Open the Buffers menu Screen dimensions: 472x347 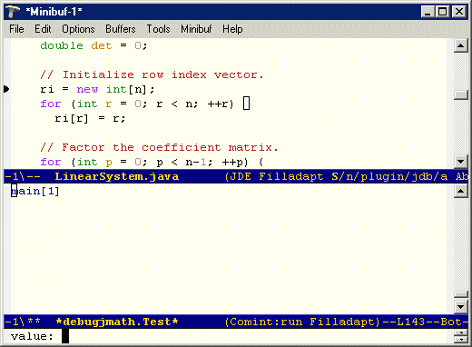121,29
